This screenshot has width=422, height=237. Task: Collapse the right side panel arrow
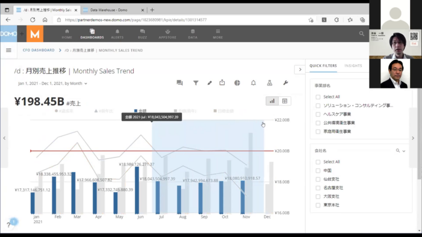click(x=300, y=70)
